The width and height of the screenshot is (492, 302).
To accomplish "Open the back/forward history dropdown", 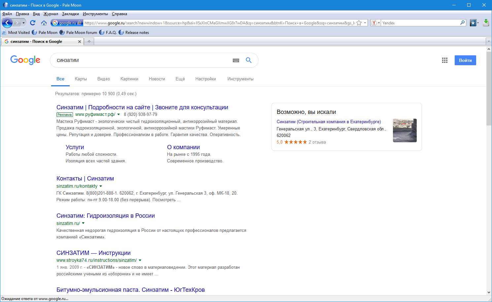I will pyautogui.click(x=23, y=23).
